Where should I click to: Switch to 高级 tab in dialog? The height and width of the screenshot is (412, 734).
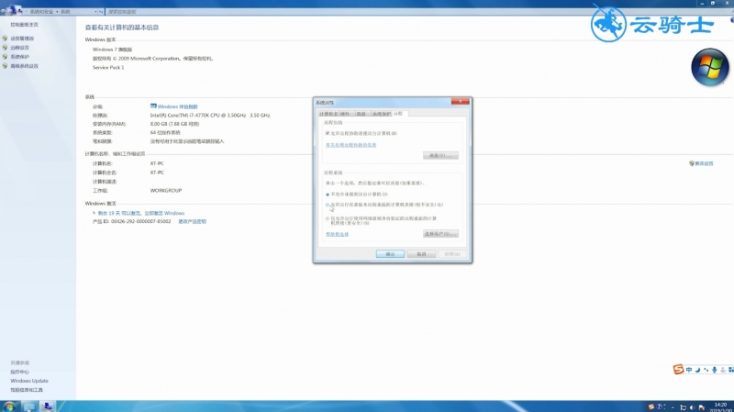click(363, 114)
